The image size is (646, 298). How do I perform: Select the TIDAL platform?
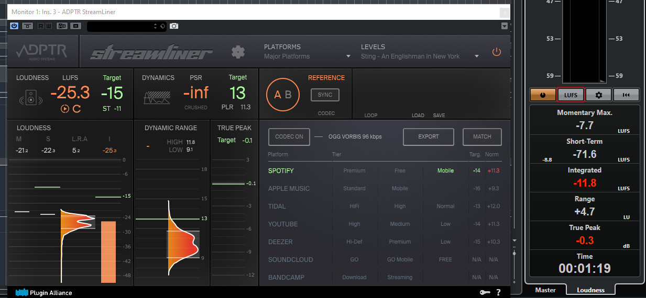tap(277, 206)
